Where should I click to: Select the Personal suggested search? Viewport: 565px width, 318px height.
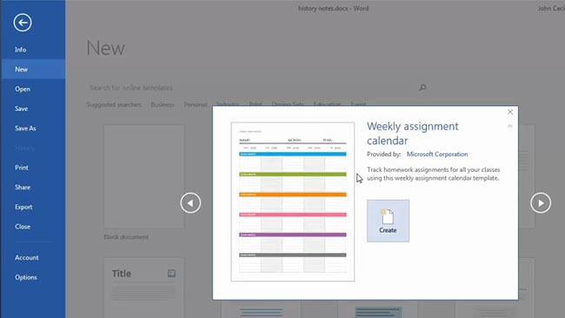pos(196,105)
